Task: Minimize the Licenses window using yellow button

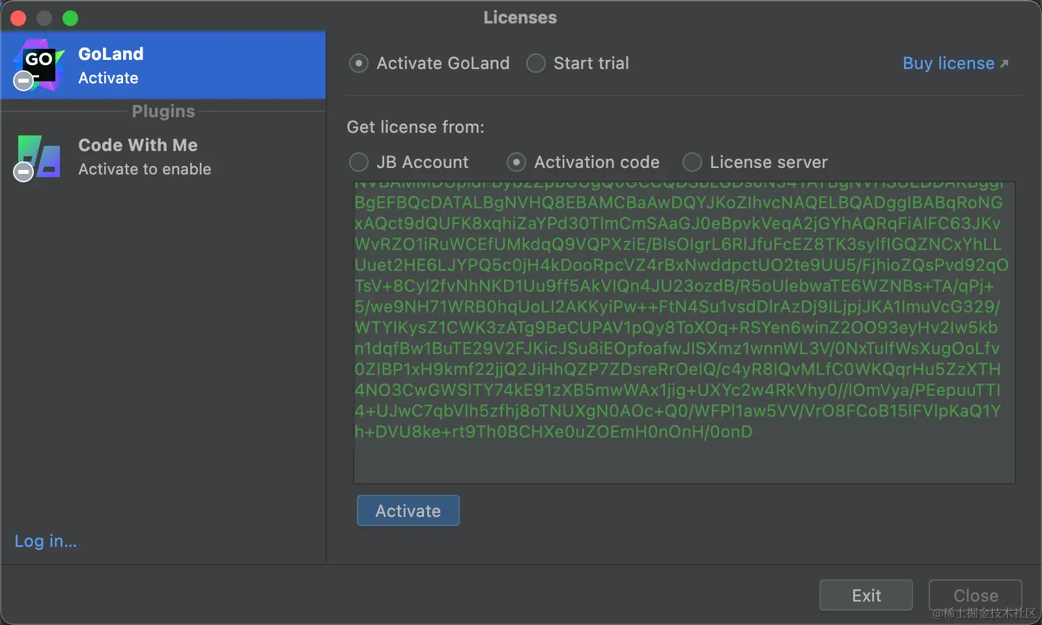Action: tap(44, 18)
